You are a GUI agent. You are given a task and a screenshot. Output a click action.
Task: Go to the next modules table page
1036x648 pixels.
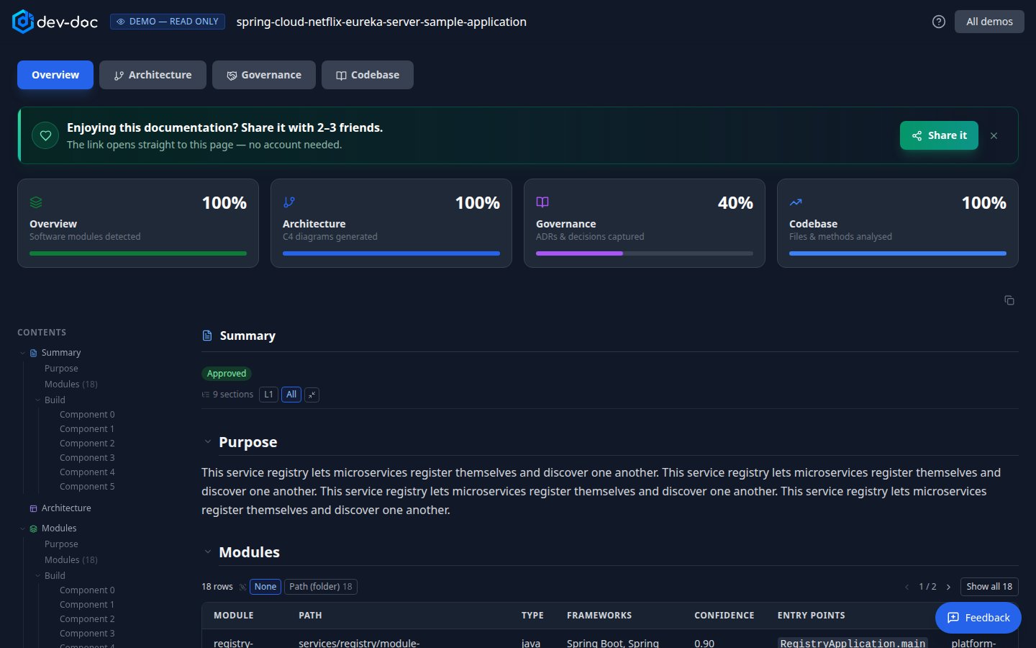click(x=948, y=587)
